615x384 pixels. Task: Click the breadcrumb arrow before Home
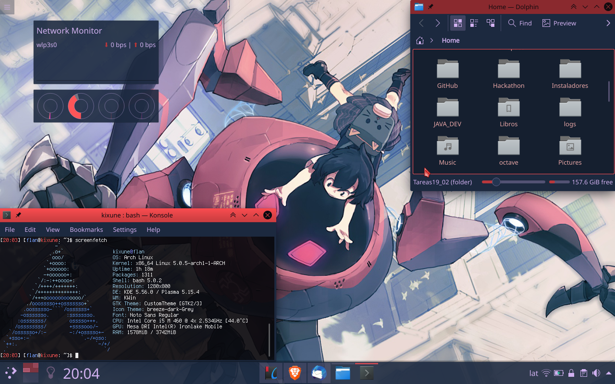431,41
